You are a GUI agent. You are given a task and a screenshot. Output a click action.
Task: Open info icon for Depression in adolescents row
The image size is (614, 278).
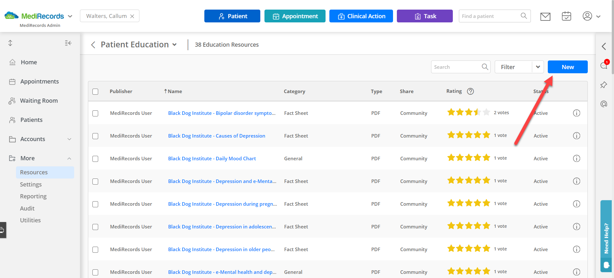[x=577, y=226]
